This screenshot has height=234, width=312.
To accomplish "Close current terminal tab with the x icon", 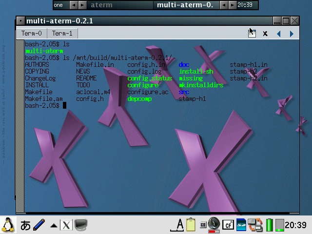I will coord(265,34).
